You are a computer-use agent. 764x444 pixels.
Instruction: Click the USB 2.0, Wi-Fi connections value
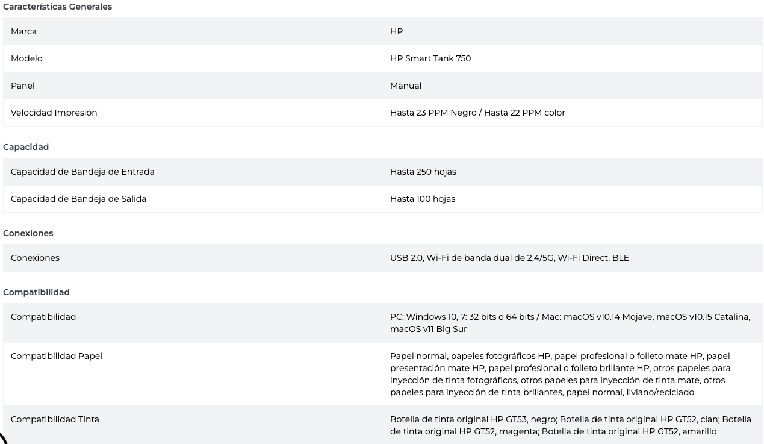click(509, 258)
